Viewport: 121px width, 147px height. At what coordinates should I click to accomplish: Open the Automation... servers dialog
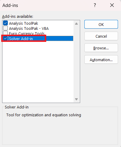click(101, 60)
